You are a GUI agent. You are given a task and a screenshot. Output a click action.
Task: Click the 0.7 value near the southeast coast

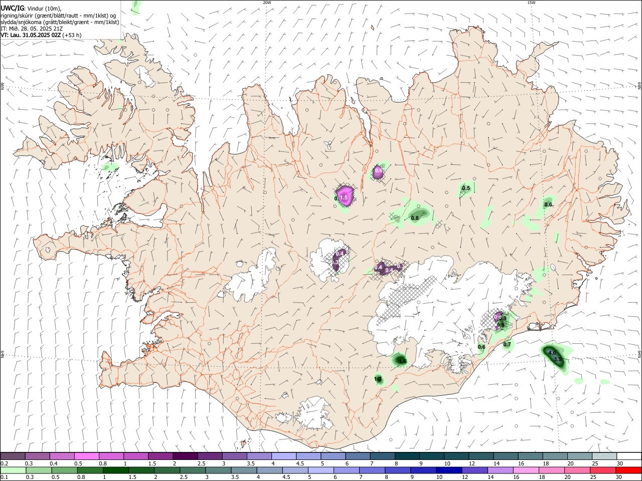pos(507,344)
